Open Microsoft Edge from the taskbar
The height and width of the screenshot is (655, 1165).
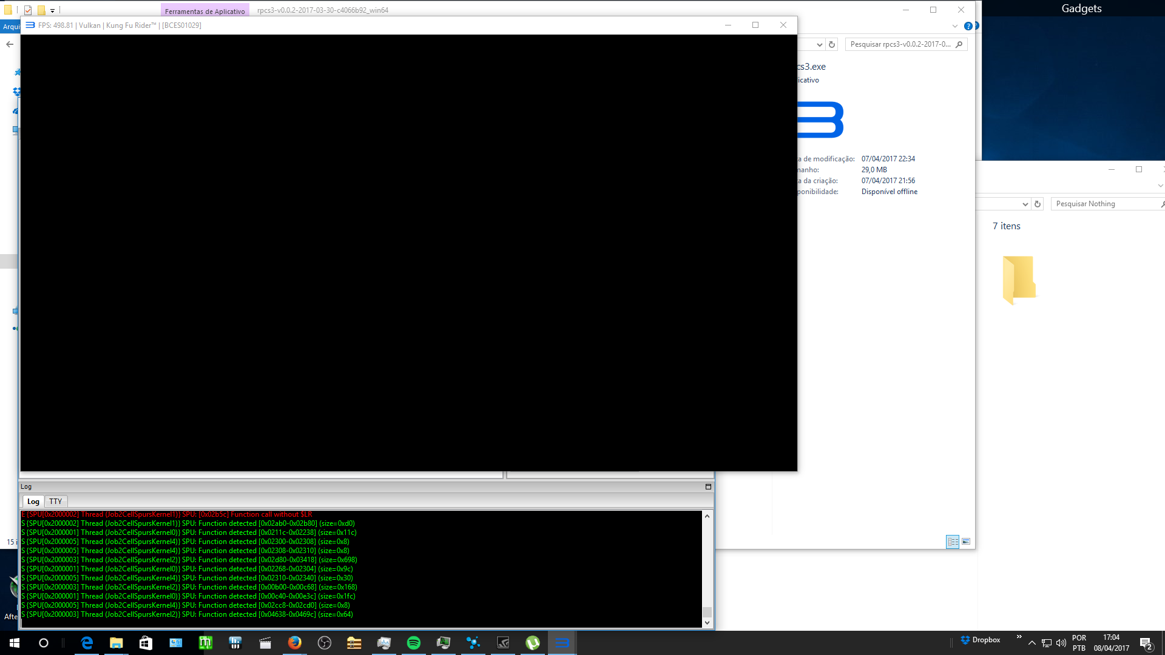coord(87,643)
